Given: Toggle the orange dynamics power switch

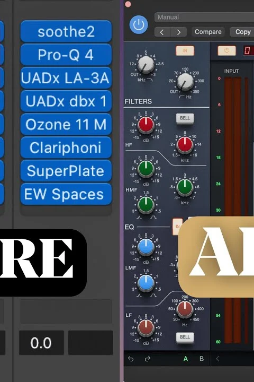Looking at the screenshot, I should (x=226, y=51).
